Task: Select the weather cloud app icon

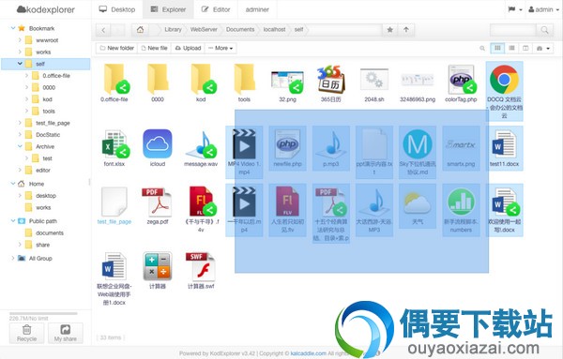Action: click(418, 202)
